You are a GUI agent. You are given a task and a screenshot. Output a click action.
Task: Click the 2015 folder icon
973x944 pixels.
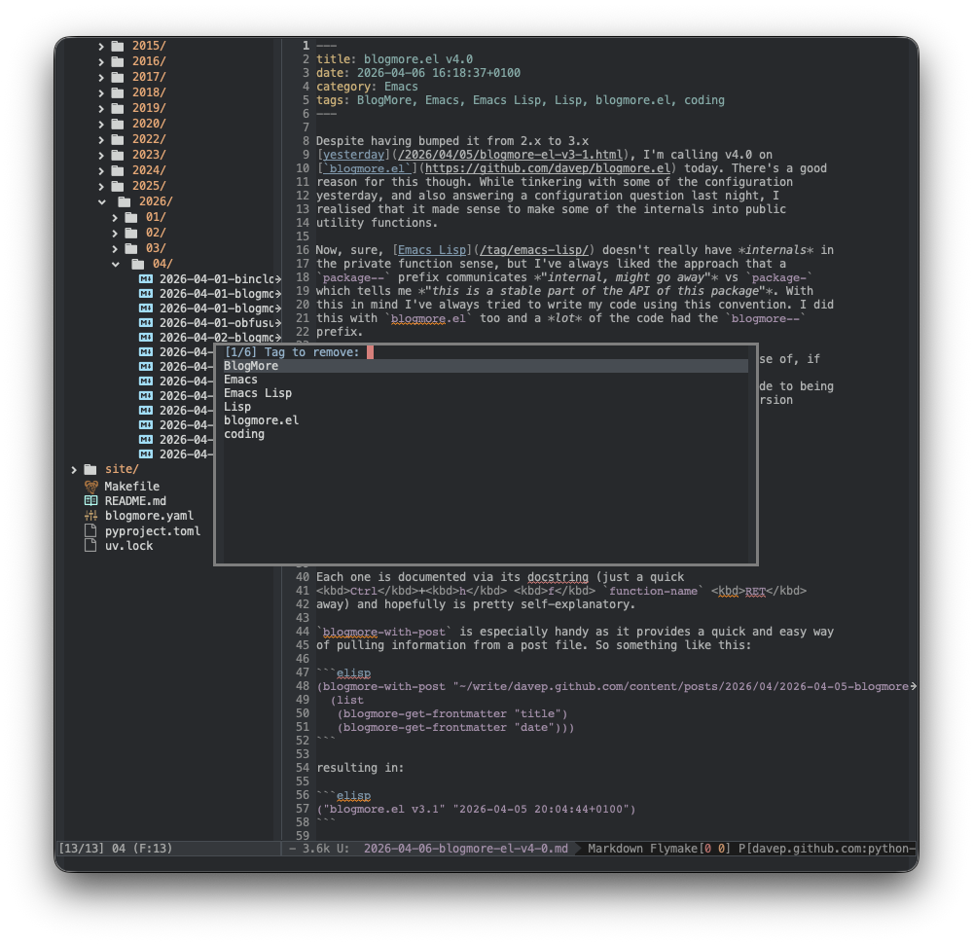[x=118, y=46]
